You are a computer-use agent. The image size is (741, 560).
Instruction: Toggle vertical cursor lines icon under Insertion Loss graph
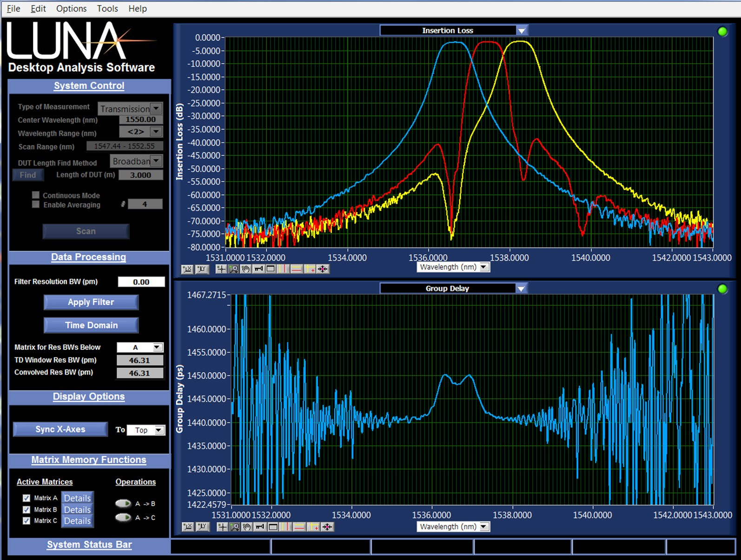click(283, 269)
